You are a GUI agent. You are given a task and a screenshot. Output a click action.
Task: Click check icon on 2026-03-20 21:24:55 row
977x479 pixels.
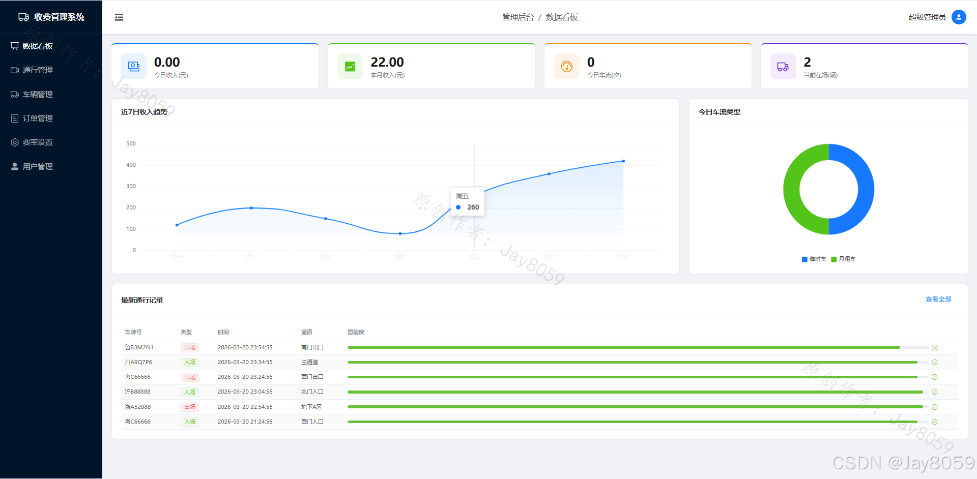pyautogui.click(x=934, y=422)
